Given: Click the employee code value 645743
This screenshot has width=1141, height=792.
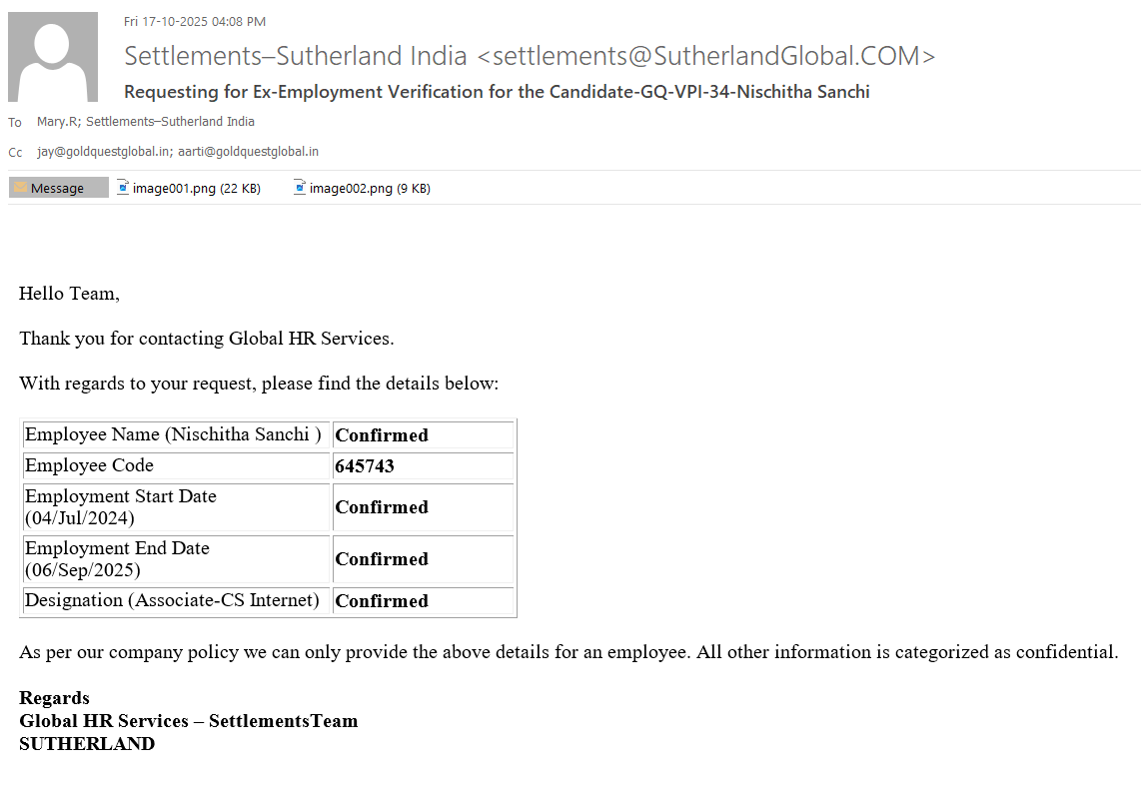Looking at the screenshot, I should click(x=365, y=466).
